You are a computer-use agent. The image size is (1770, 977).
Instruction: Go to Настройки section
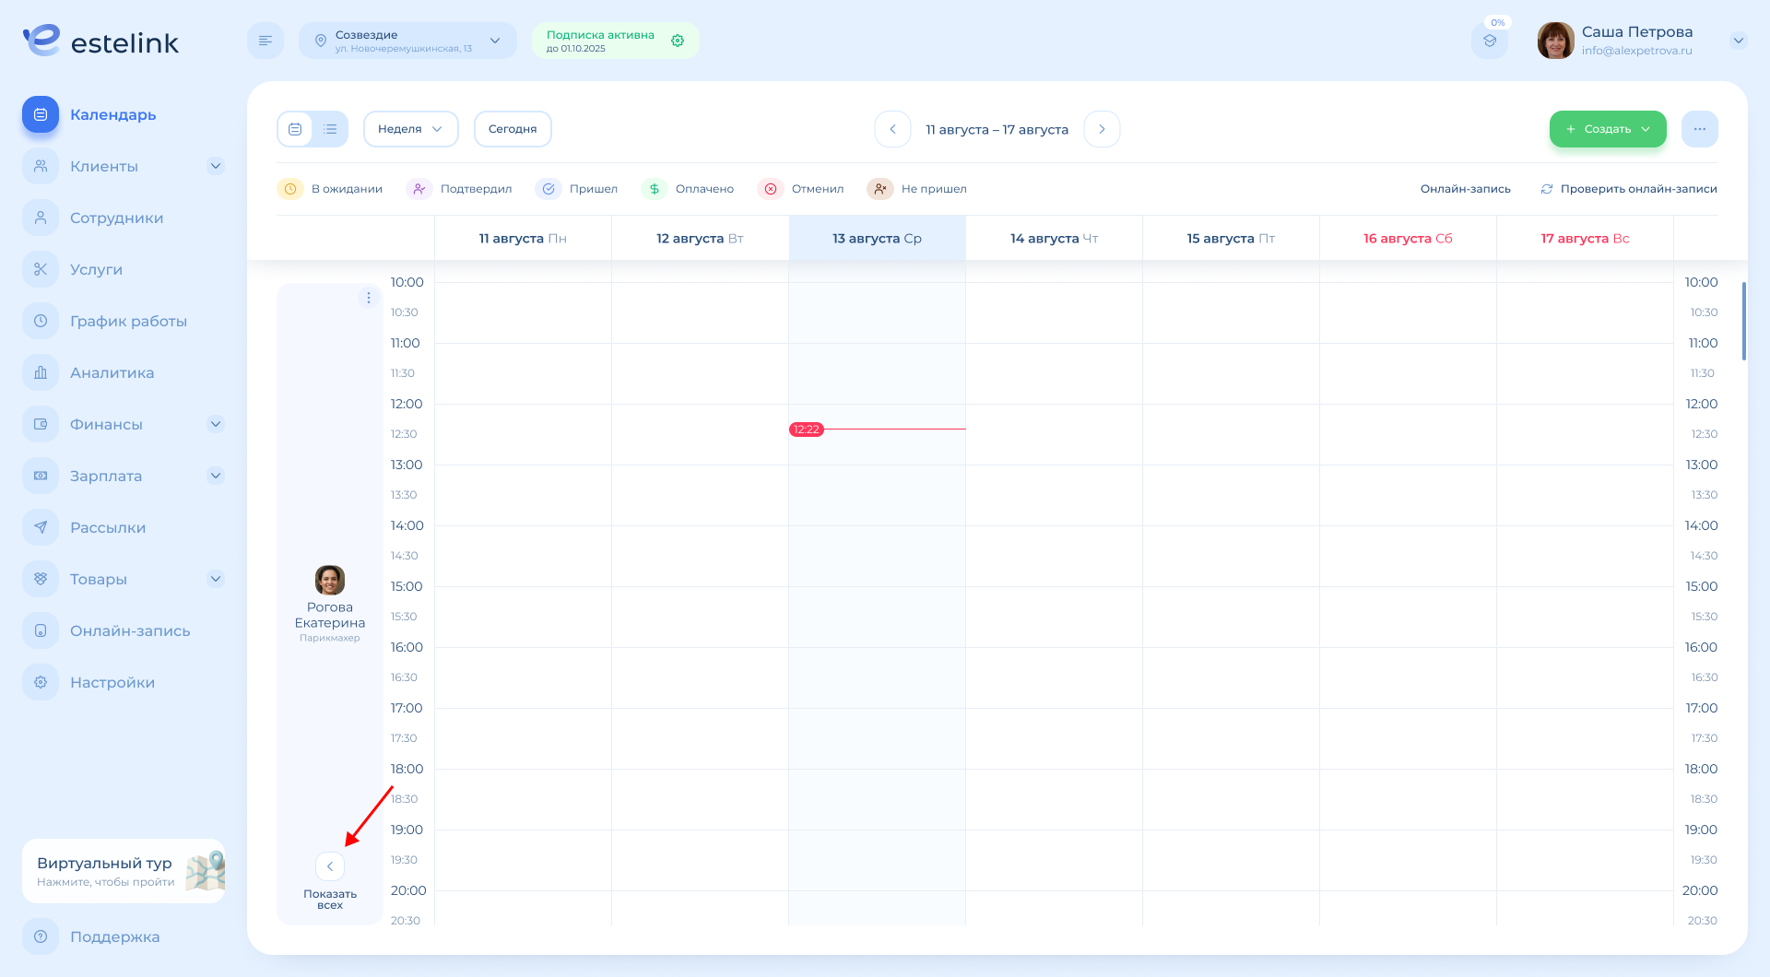(112, 682)
